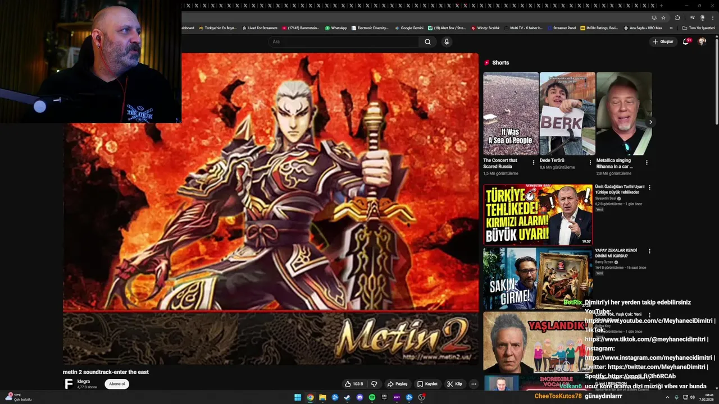This screenshot has width=719, height=404.
Task: Open Streamer Panel bookmark
Action: point(561,28)
